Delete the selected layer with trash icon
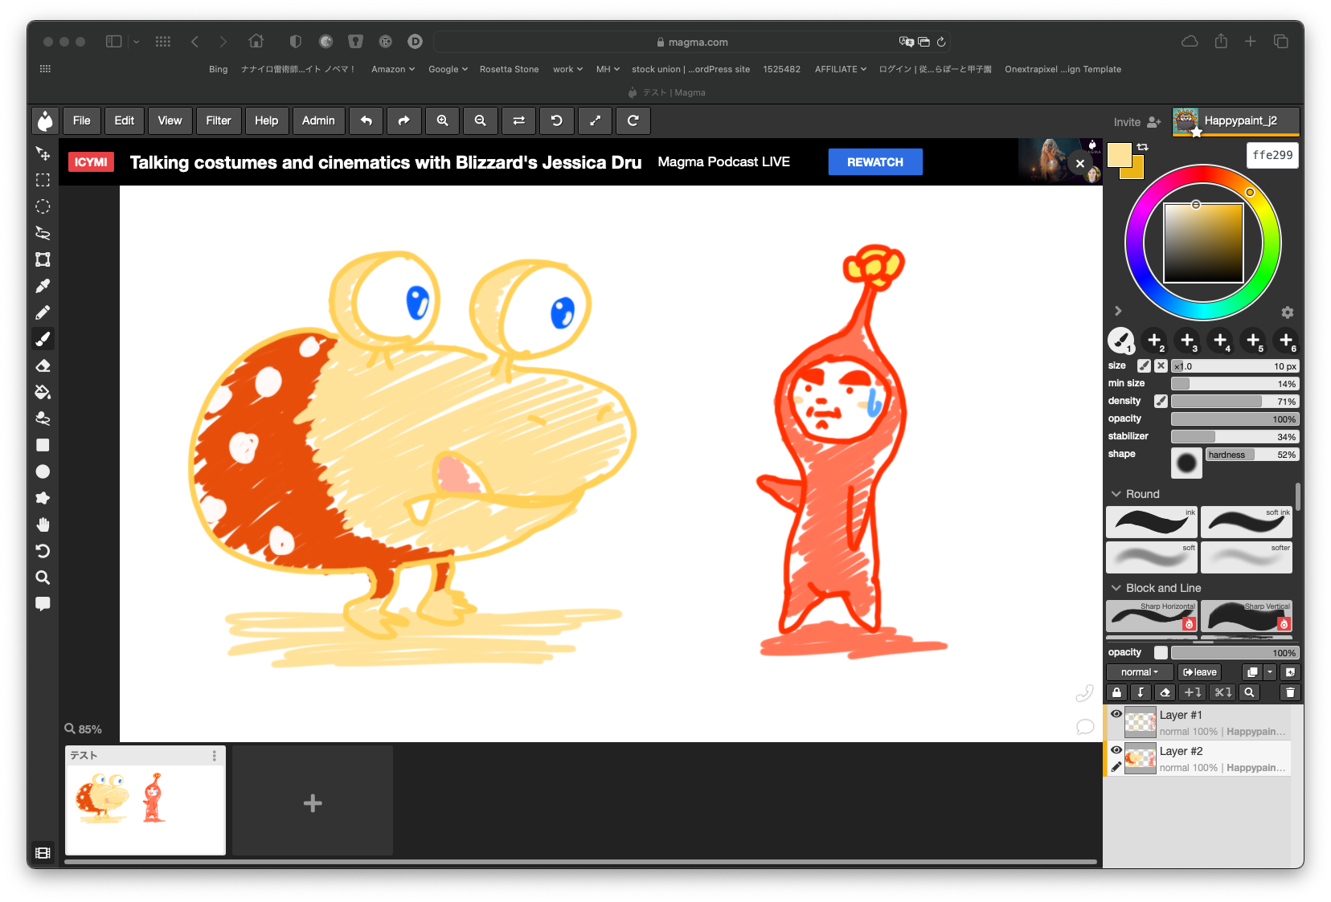Image resolution: width=1331 pixels, height=902 pixels. [1290, 692]
